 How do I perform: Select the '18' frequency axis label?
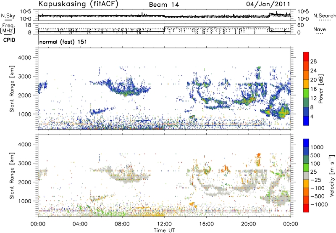tap(28, 25)
